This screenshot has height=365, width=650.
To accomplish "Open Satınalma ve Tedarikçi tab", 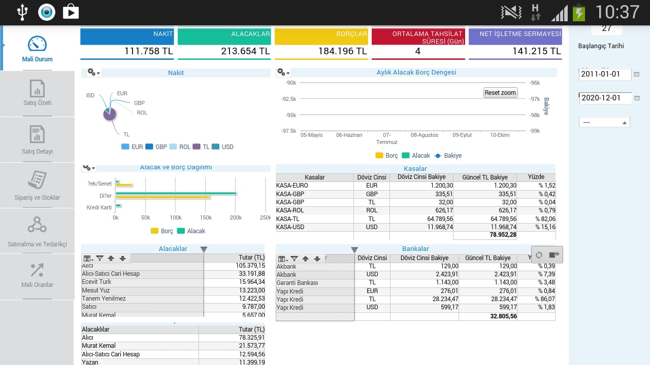I will pos(37,231).
